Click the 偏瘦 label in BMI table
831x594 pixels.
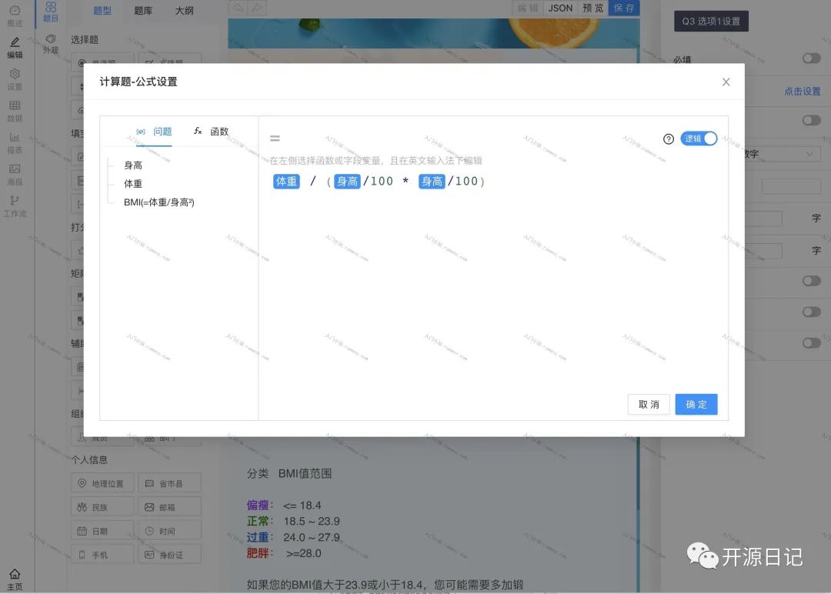coord(258,506)
